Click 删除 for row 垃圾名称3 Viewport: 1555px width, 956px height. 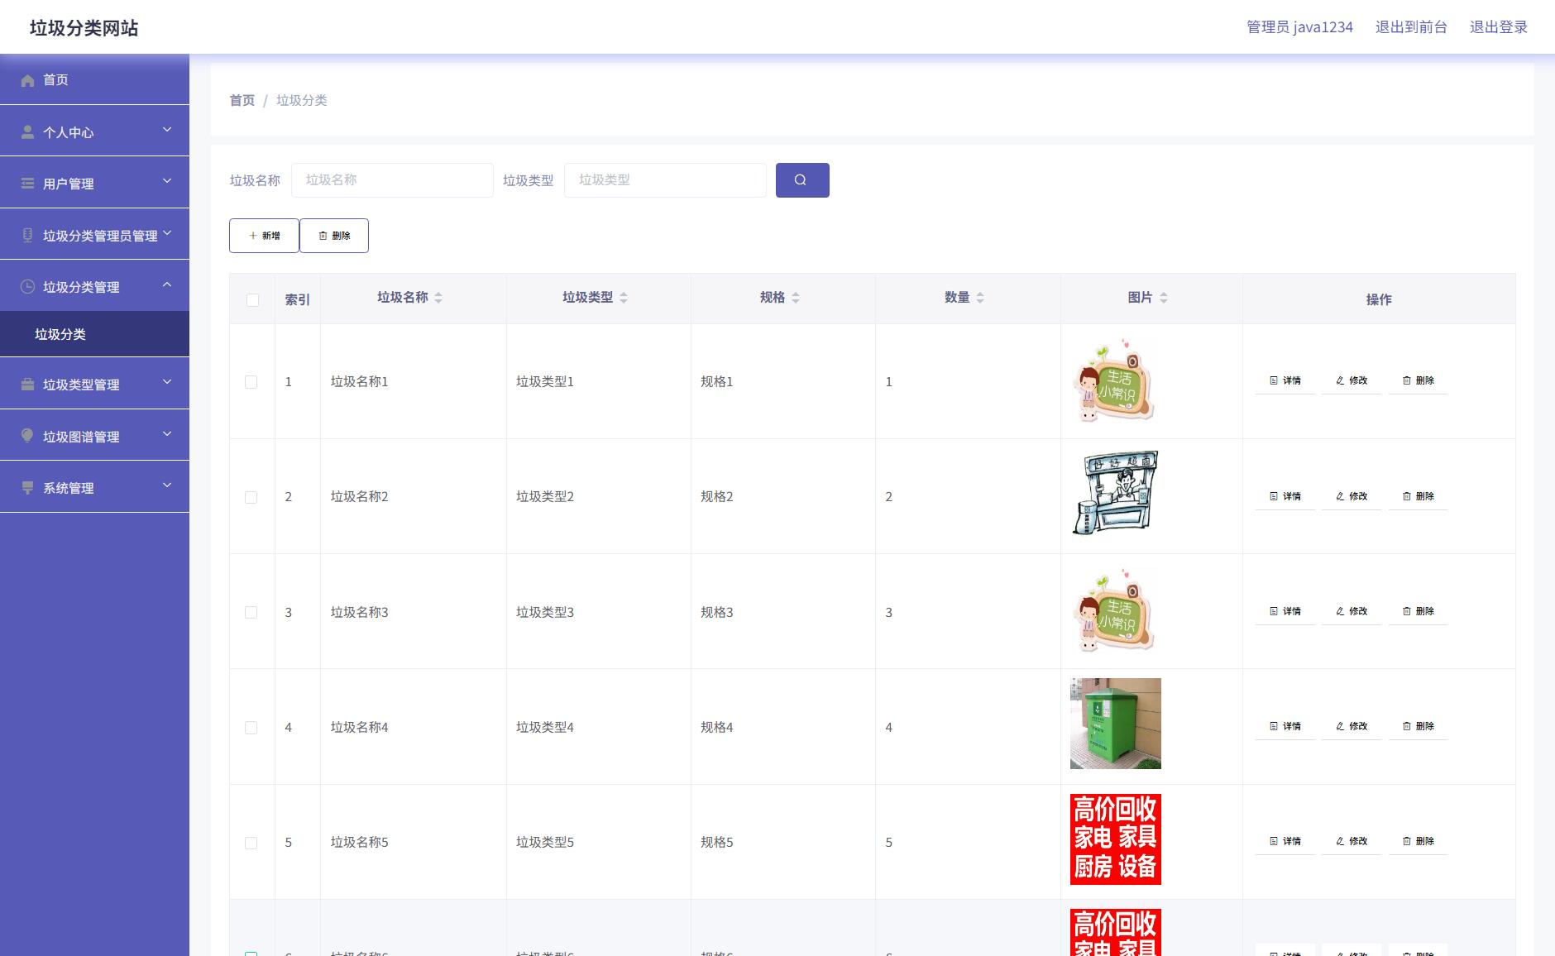[1418, 612]
